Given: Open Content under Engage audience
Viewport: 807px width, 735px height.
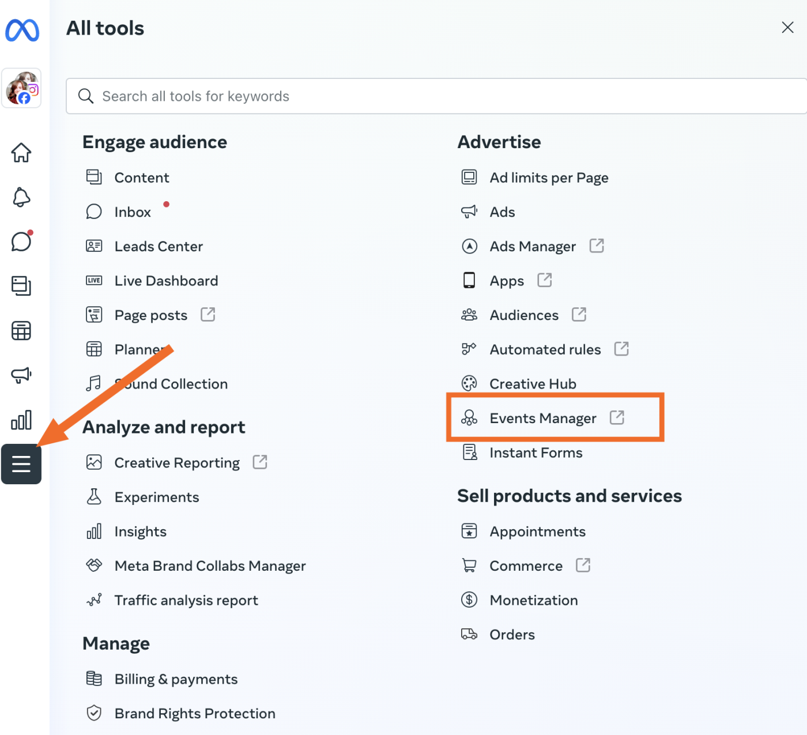Looking at the screenshot, I should [x=142, y=178].
